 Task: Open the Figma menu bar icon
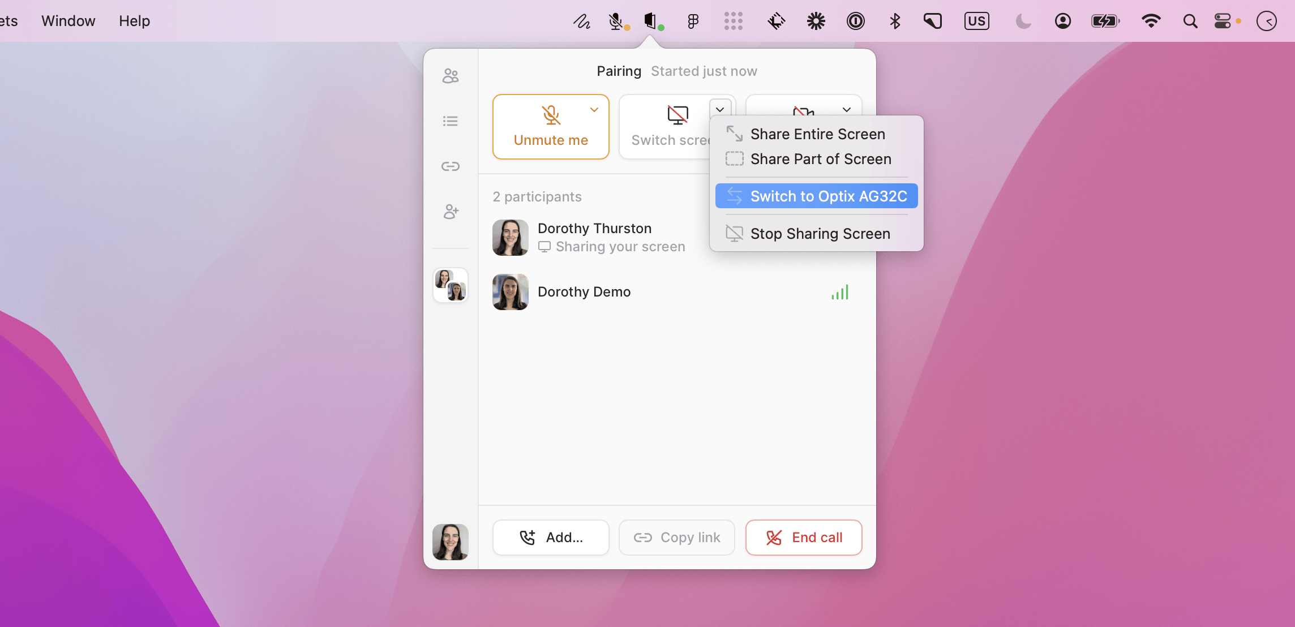(x=693, y=22)
